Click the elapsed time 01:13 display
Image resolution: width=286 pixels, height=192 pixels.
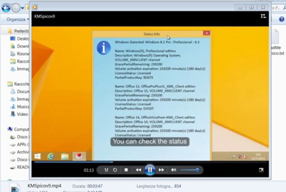click(x=89, y=170)
